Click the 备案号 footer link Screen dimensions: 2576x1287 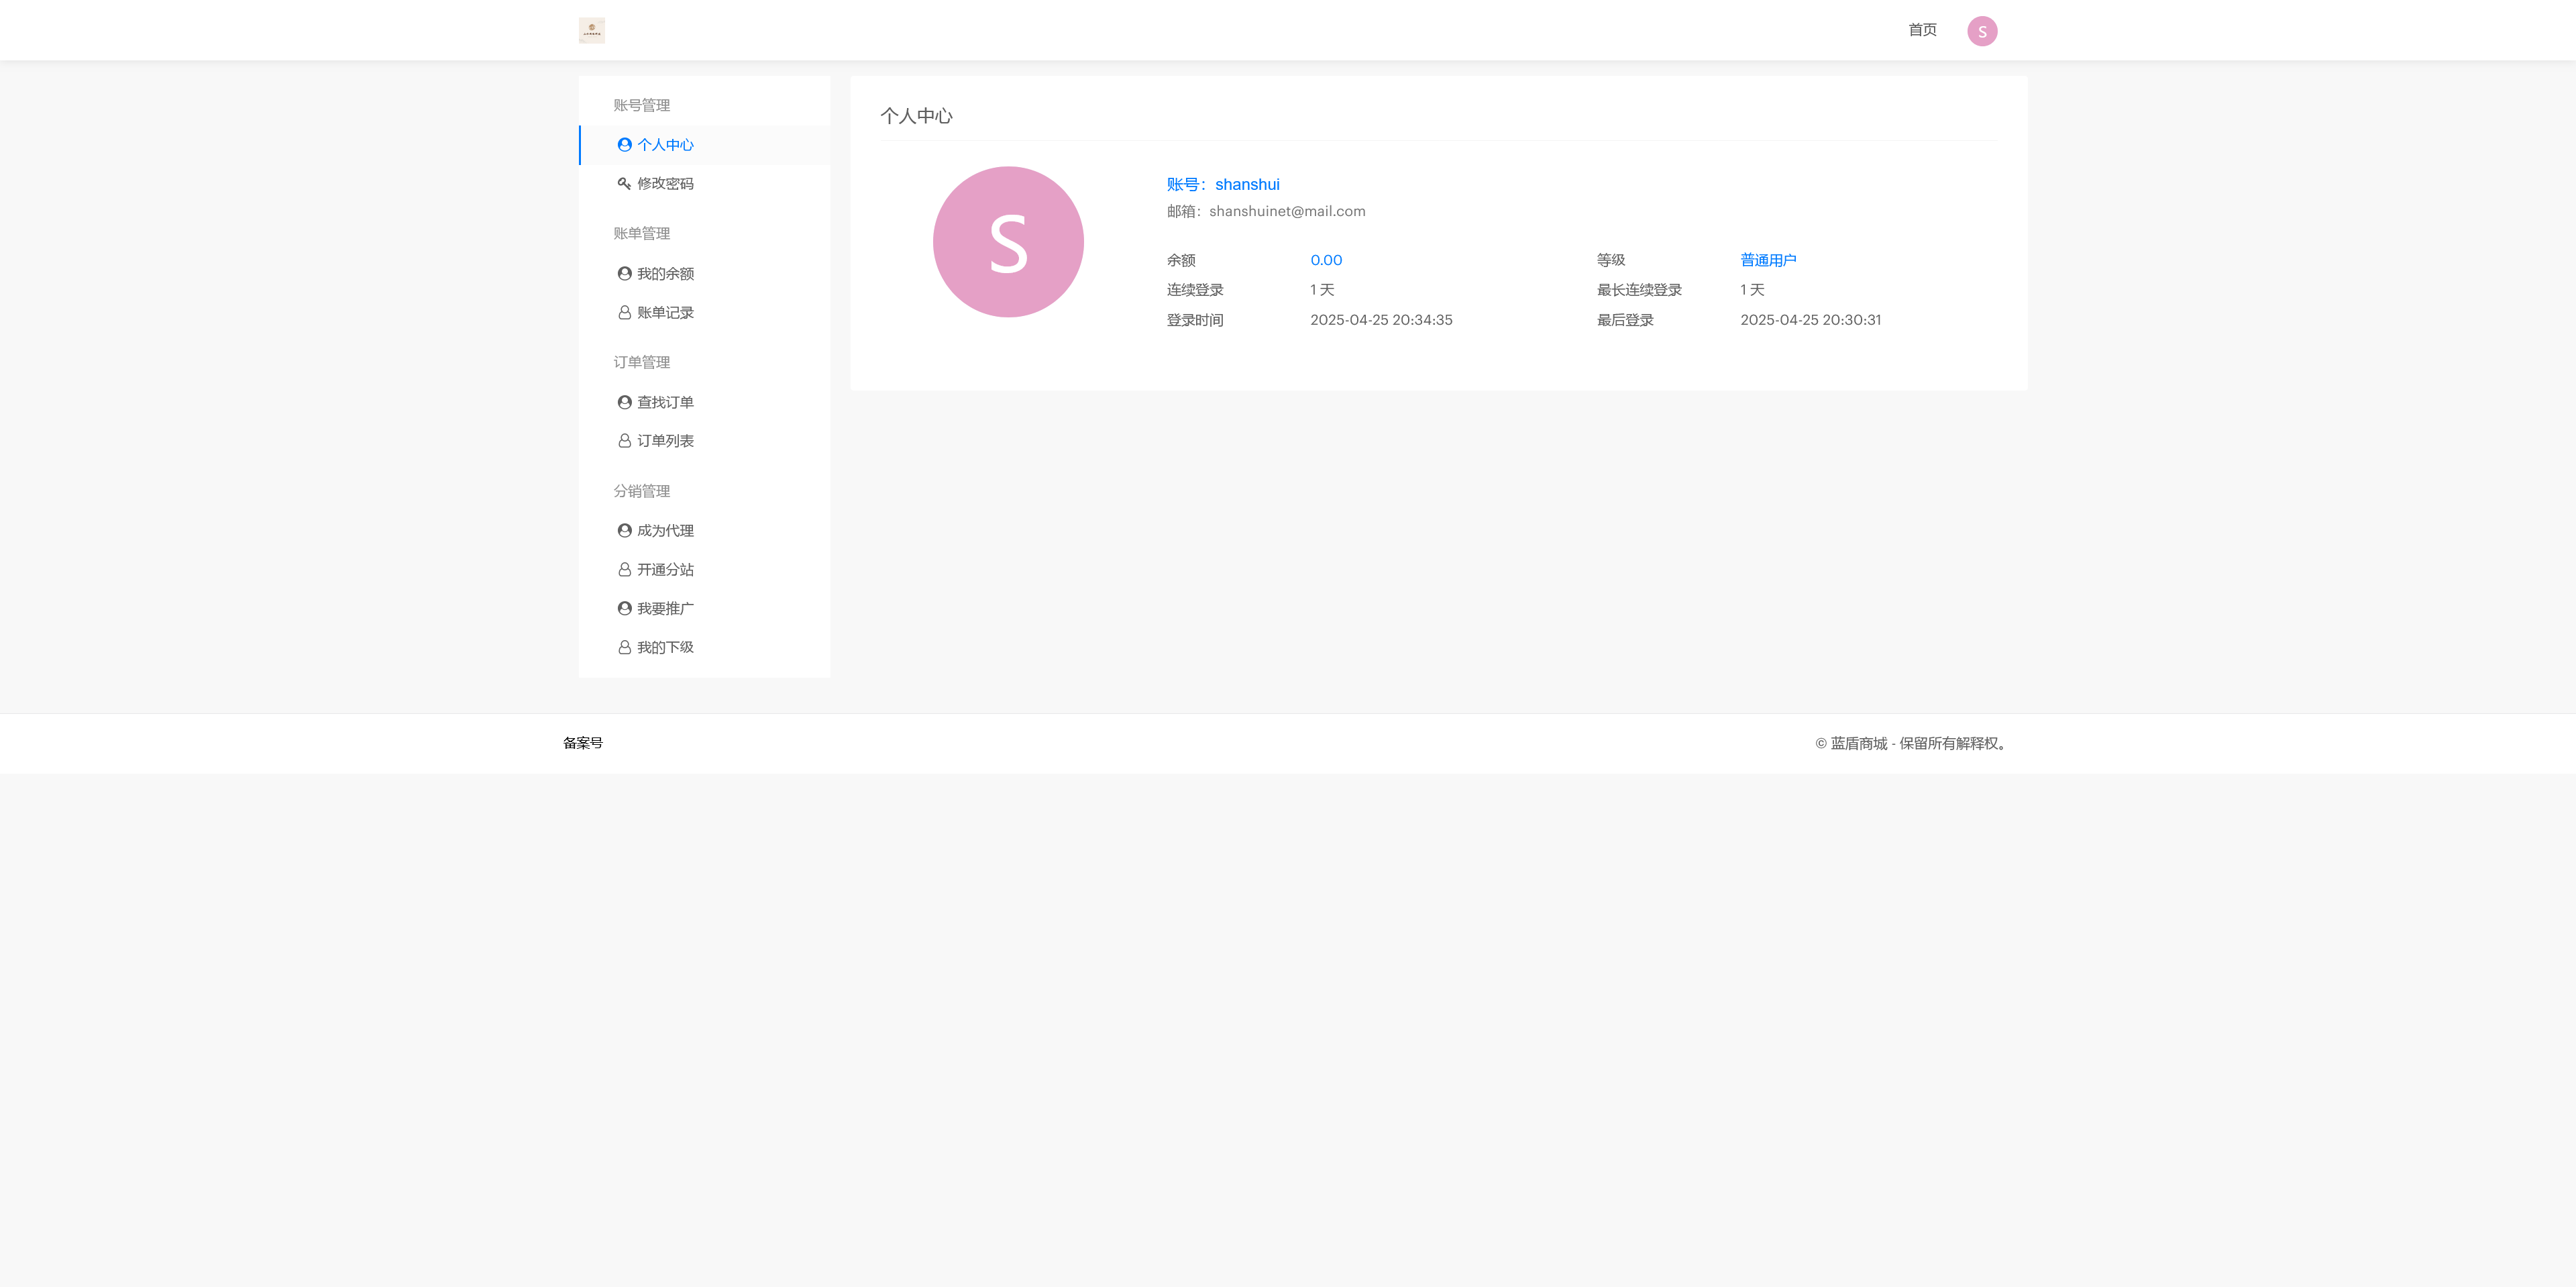pos(582,743)
